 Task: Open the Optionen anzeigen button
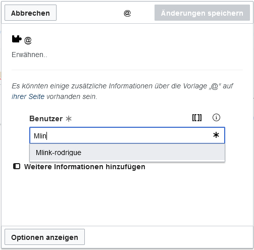pos(44,237)
